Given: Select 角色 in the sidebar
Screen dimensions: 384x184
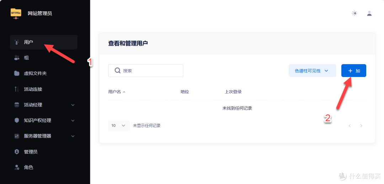Looking at the screenshot, I should point(44,167).
